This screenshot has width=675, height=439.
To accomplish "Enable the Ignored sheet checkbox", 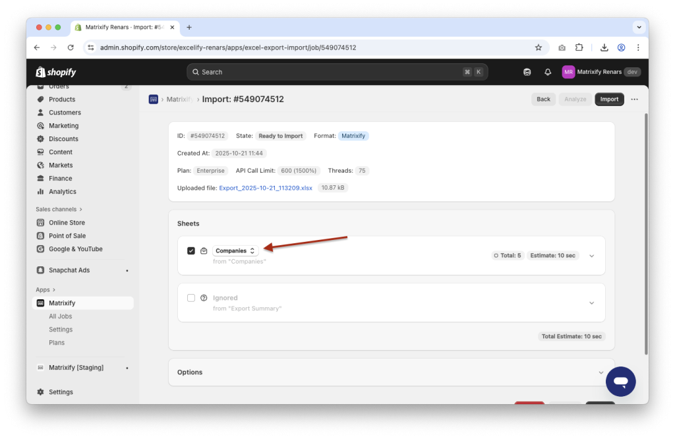I will pos(191,297).
